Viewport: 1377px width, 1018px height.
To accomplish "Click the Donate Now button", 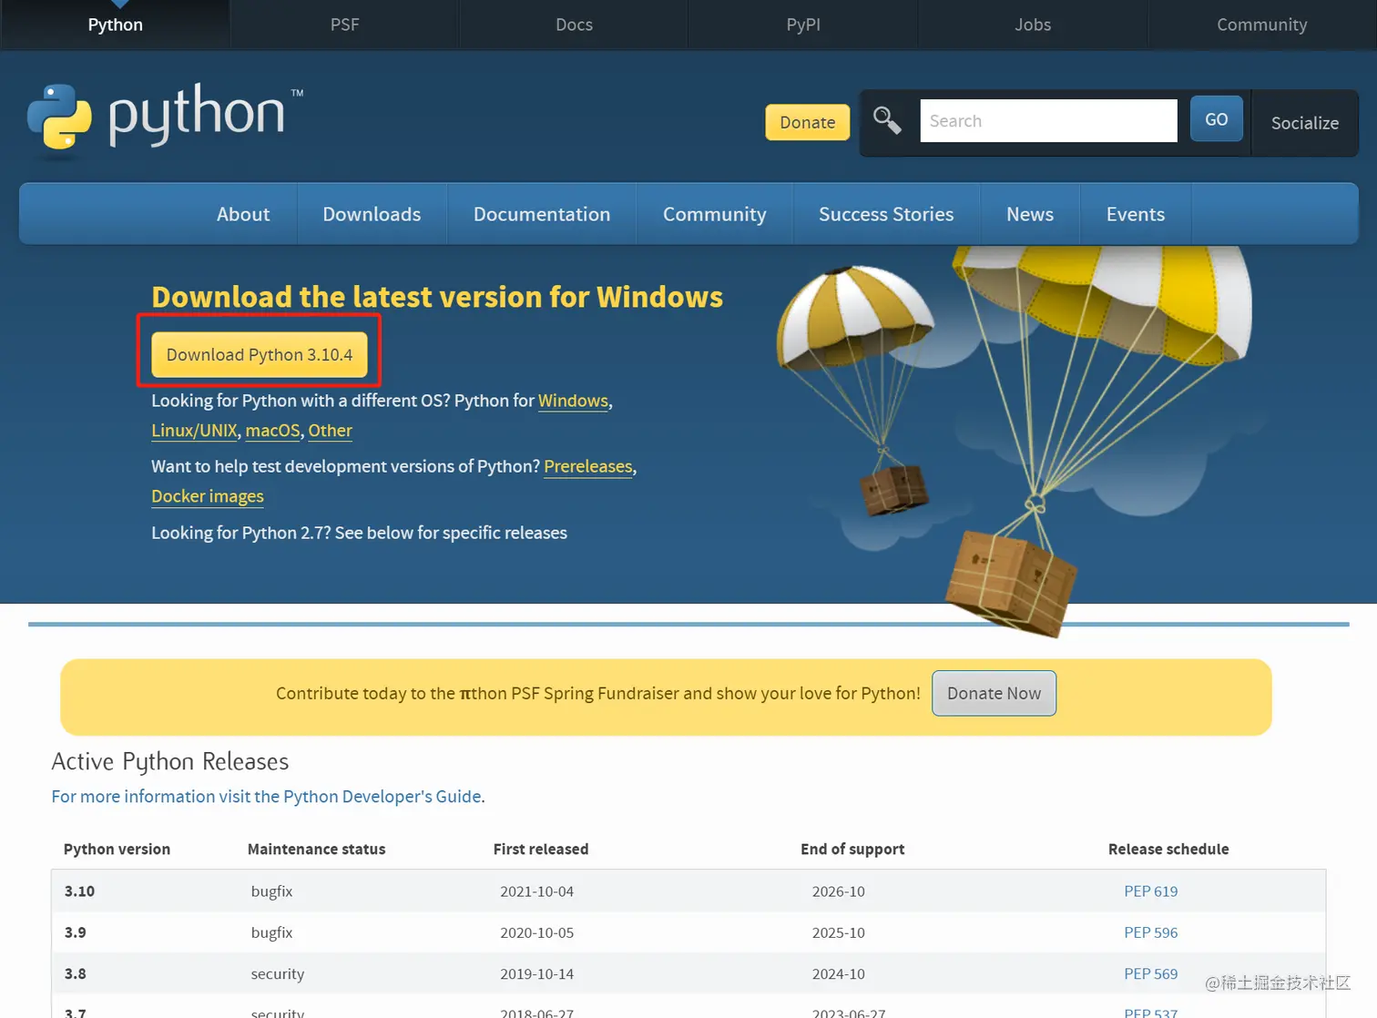I will pos(994,693).
